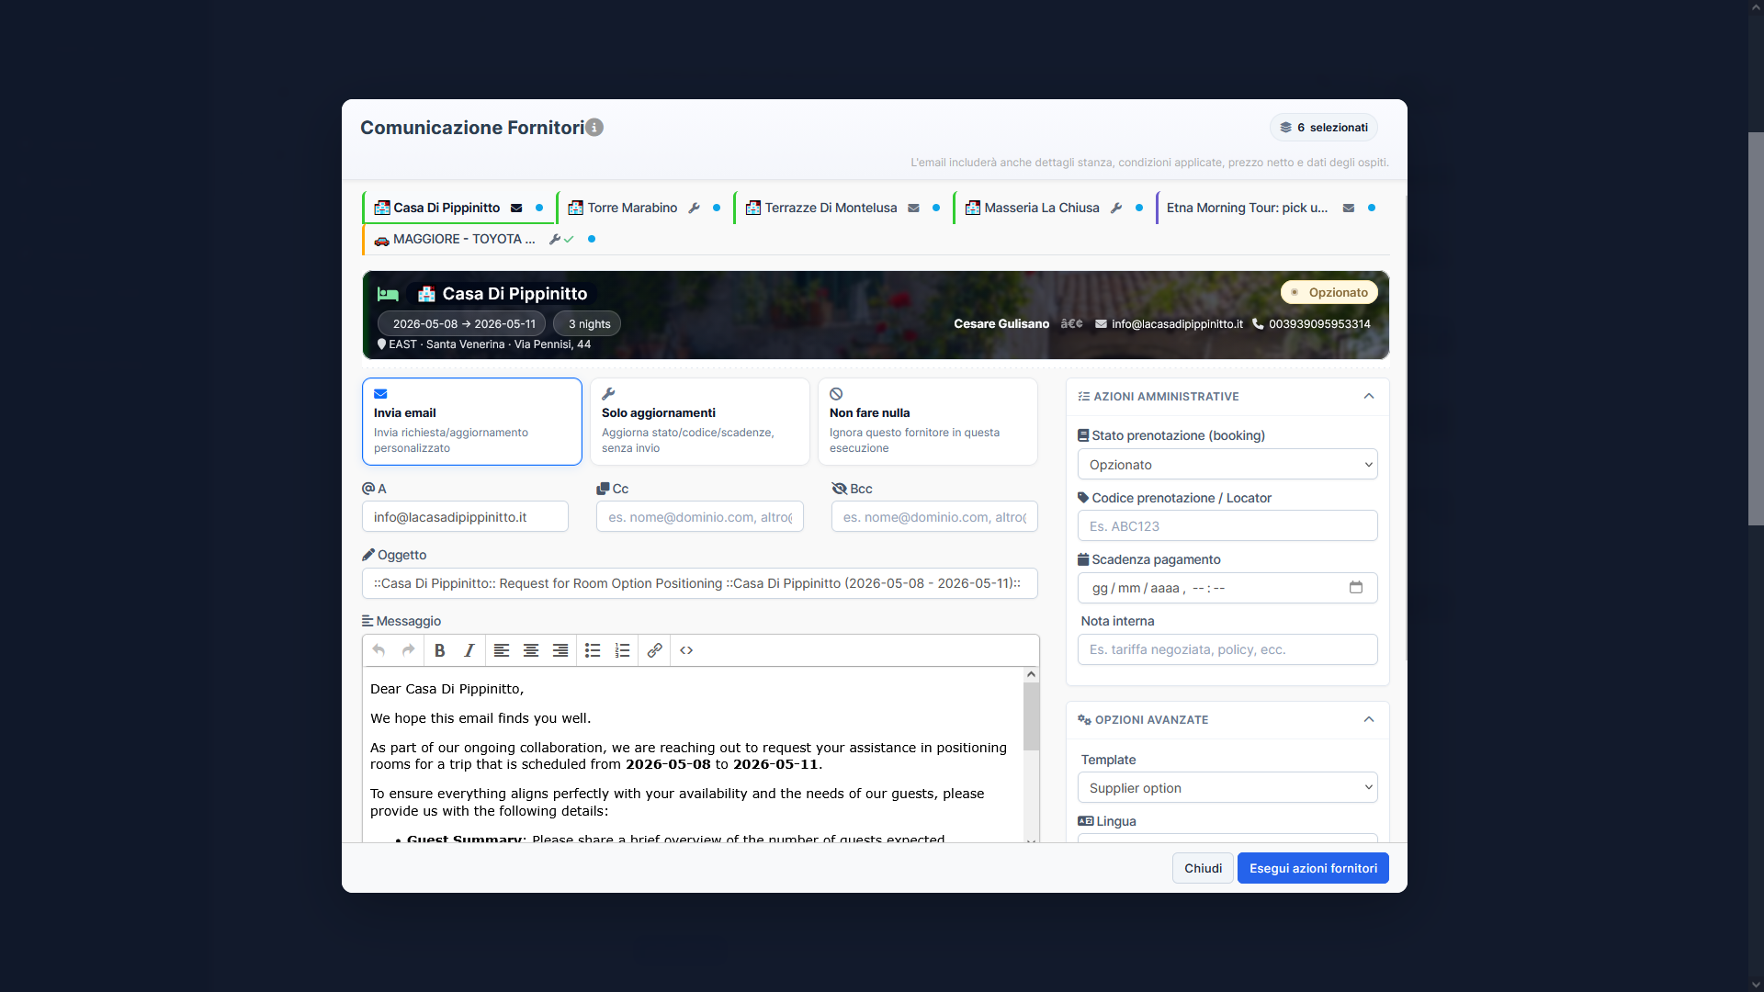
Task: Toggle bold formatting in the message editor
Action: 439,650
